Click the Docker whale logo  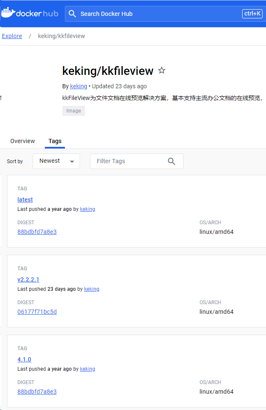pyautogui.click(x=8, y=13)
